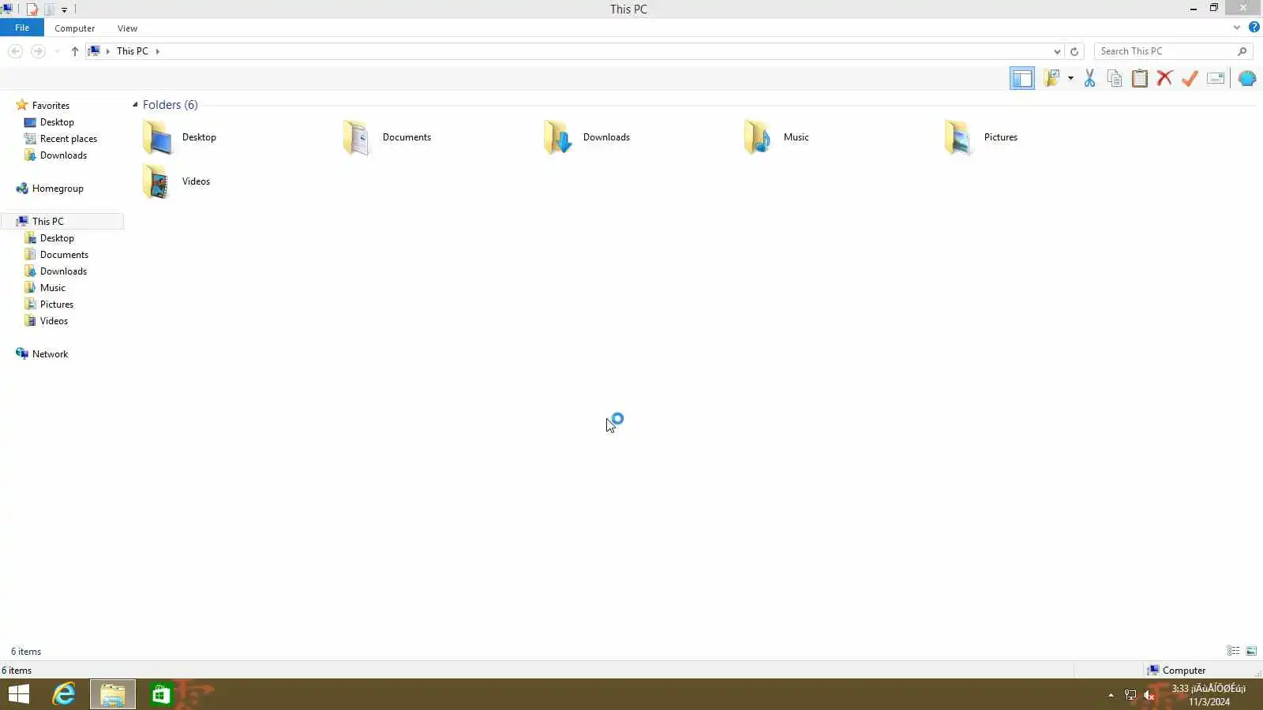Click the File Explorer taskbar button
1263x710 pixels.
click(112, 694)
